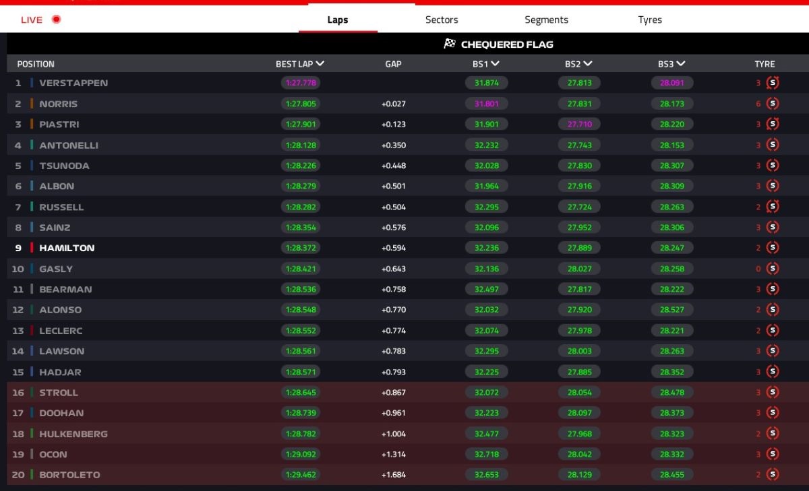The width and height of the screenshot is (809, 491).
Task: Expand the BS1 column sort chevron
Action: click(496, 64)
